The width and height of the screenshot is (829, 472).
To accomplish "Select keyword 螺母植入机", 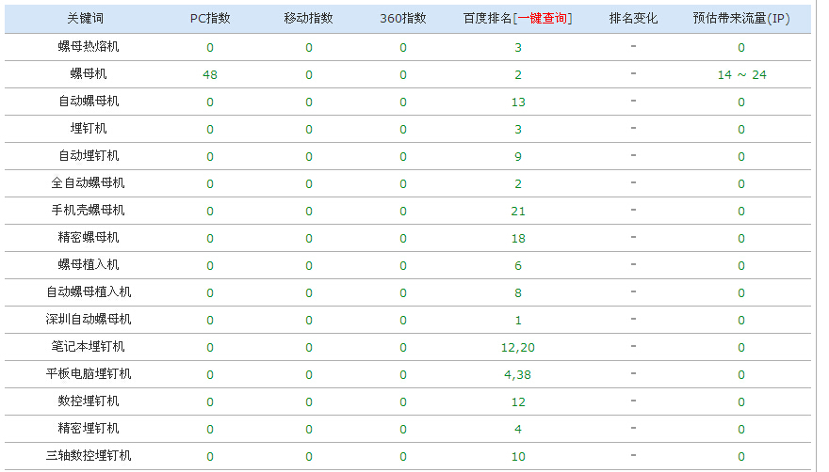I will tap(89, 265).
